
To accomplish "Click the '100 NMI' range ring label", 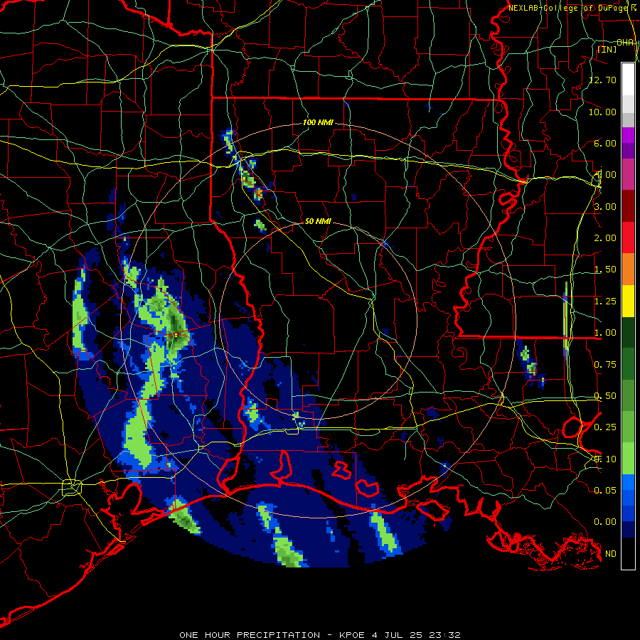I will (318, 122).
